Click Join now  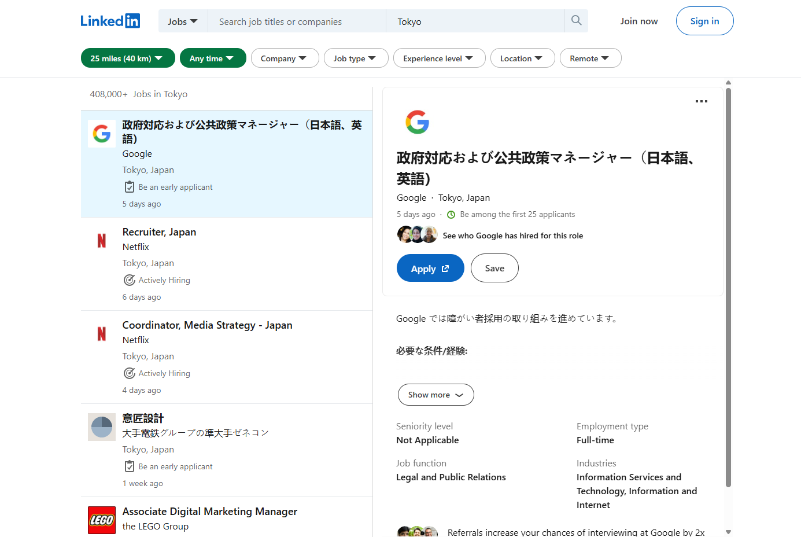pyautogui.click(x=638, y=21)
